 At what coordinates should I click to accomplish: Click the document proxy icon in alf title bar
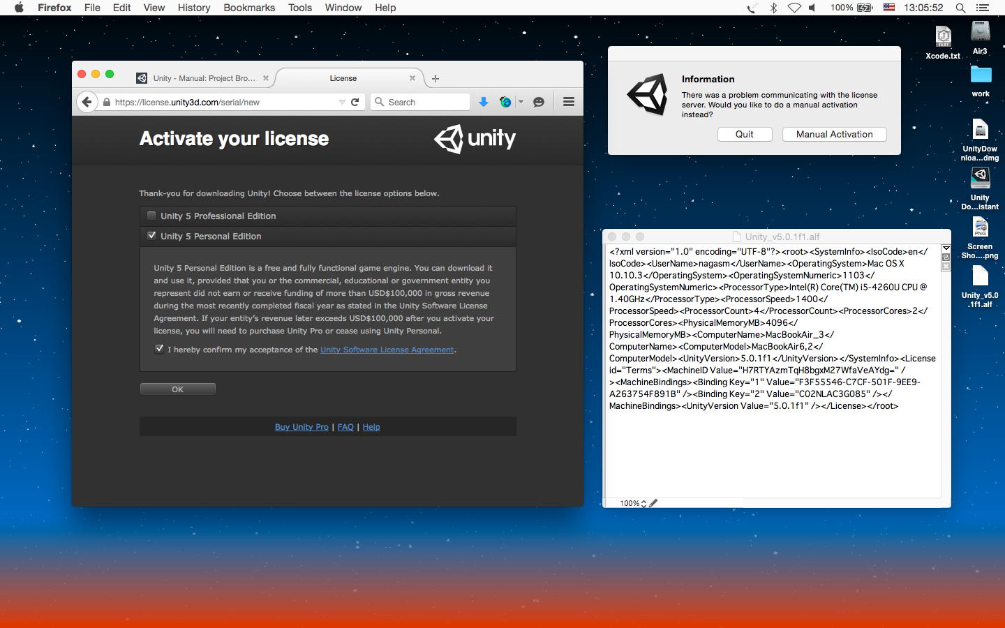[x=737, y=237]
